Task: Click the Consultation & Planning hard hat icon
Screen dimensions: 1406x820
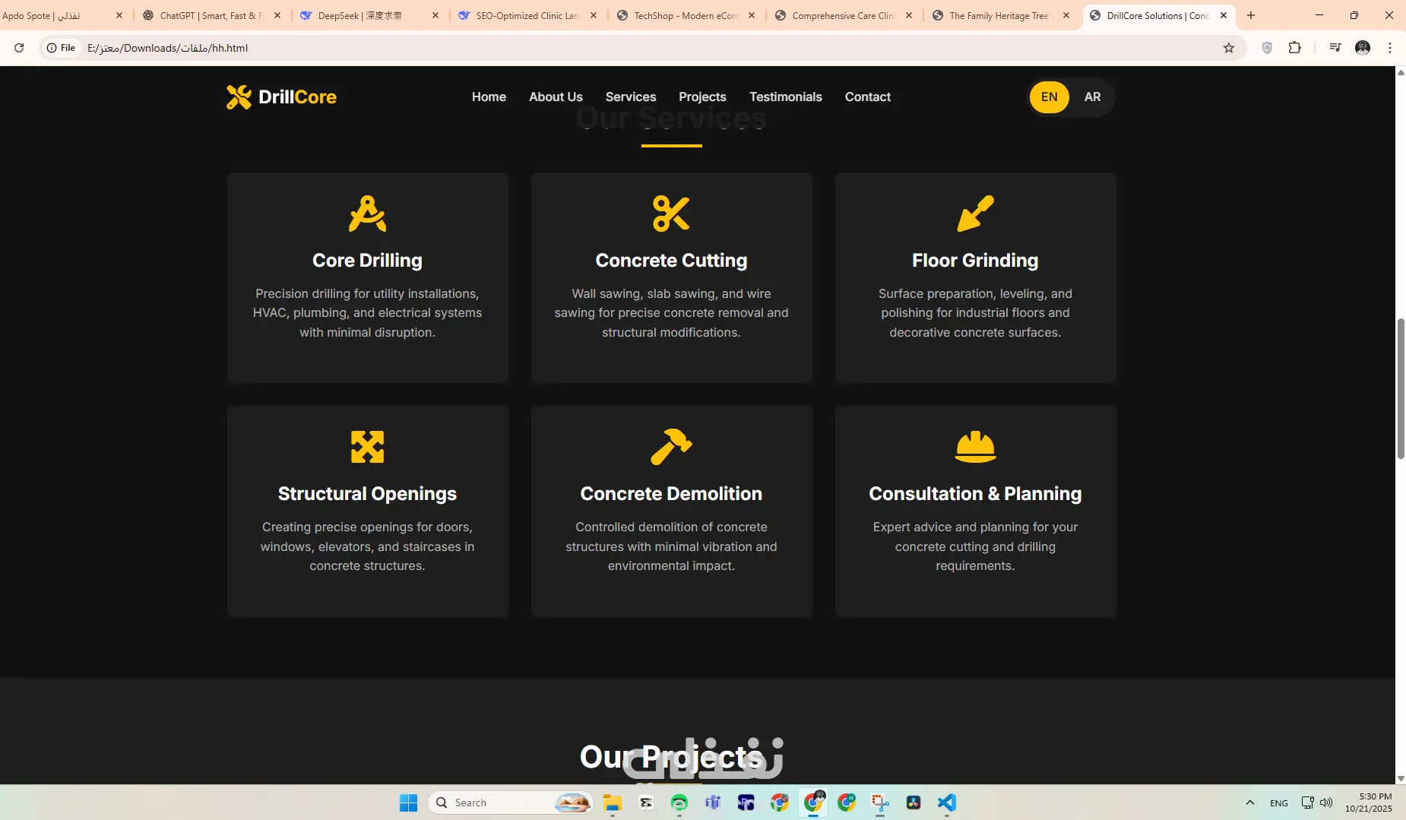Action: coord(975,447)
